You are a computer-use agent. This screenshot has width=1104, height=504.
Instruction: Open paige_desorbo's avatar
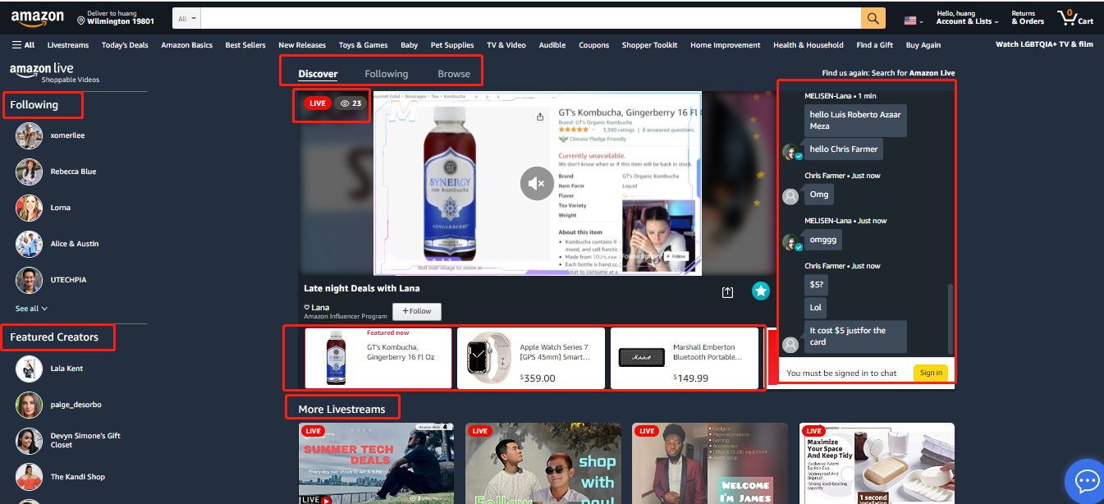coord(29,405)
